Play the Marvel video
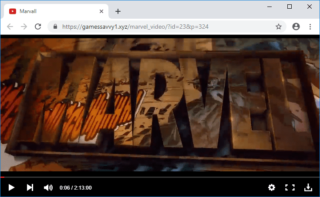The image size is (320, 197). (12, 187)
